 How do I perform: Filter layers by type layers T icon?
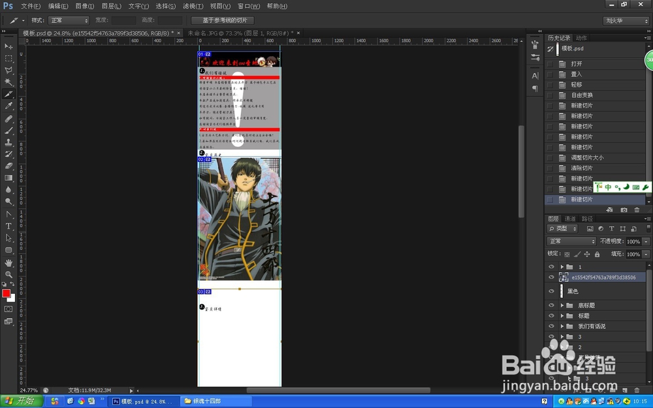[611, 228]
